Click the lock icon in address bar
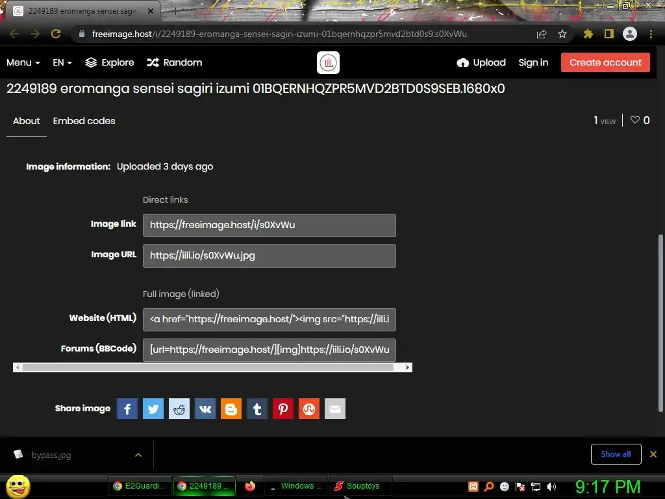The width and height of the screenshot is (665, 499). coord(82,34)
